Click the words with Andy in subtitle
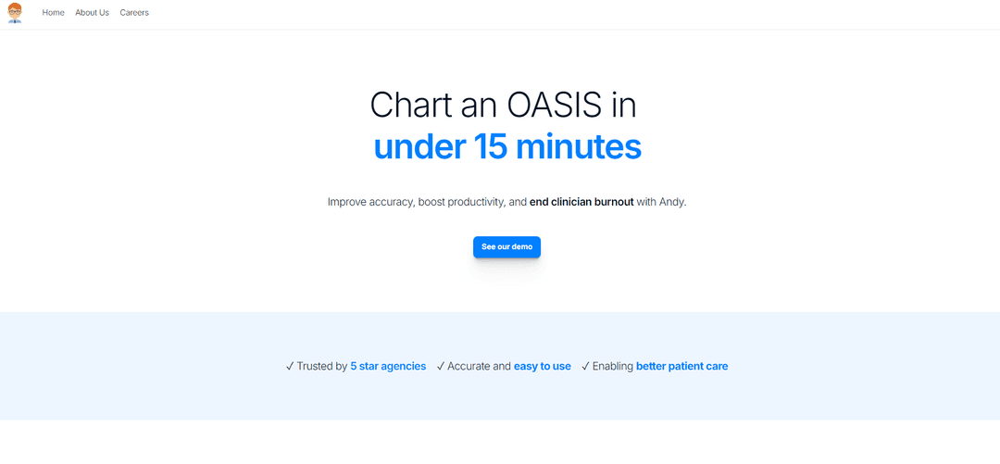 pos(661,202)
